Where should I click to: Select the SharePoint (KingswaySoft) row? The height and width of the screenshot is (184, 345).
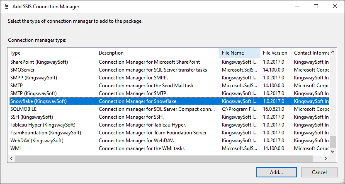170,62
